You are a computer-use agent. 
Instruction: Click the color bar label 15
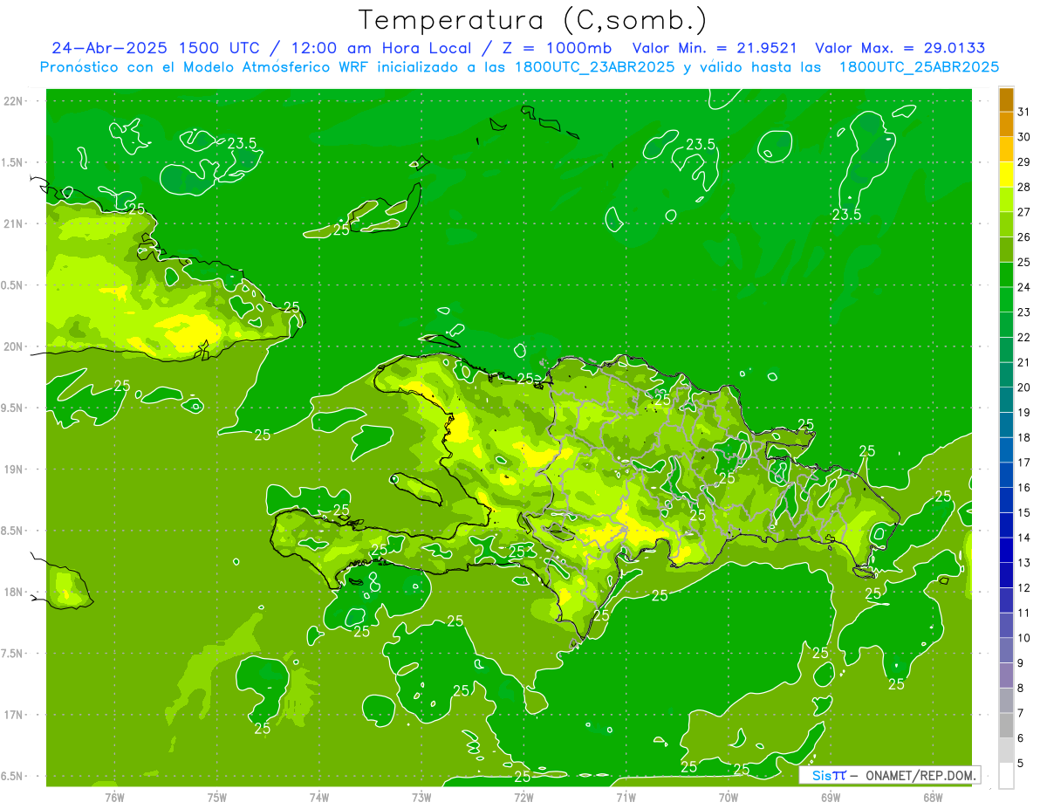(1024, 512)
